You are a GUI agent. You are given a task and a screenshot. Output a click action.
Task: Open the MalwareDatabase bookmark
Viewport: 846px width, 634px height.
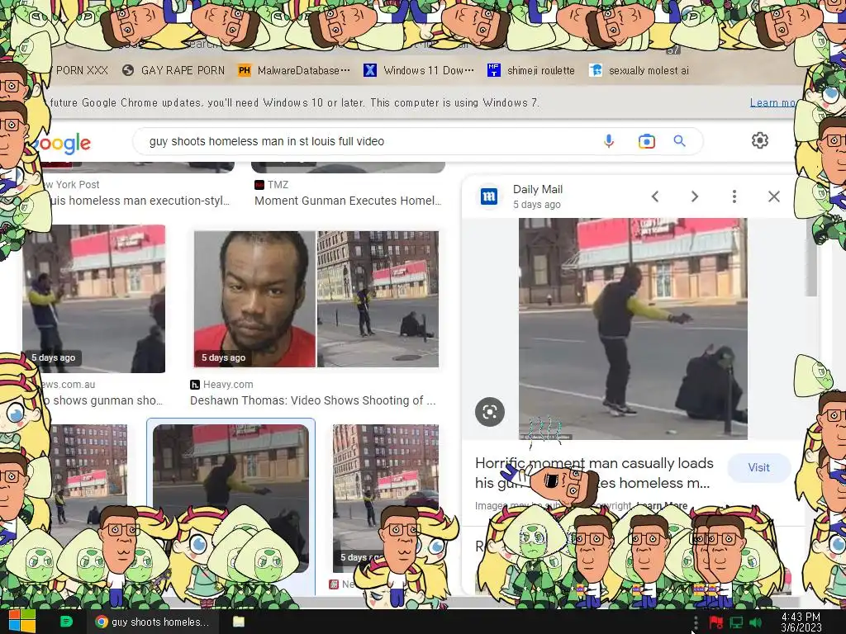(294, 70)
